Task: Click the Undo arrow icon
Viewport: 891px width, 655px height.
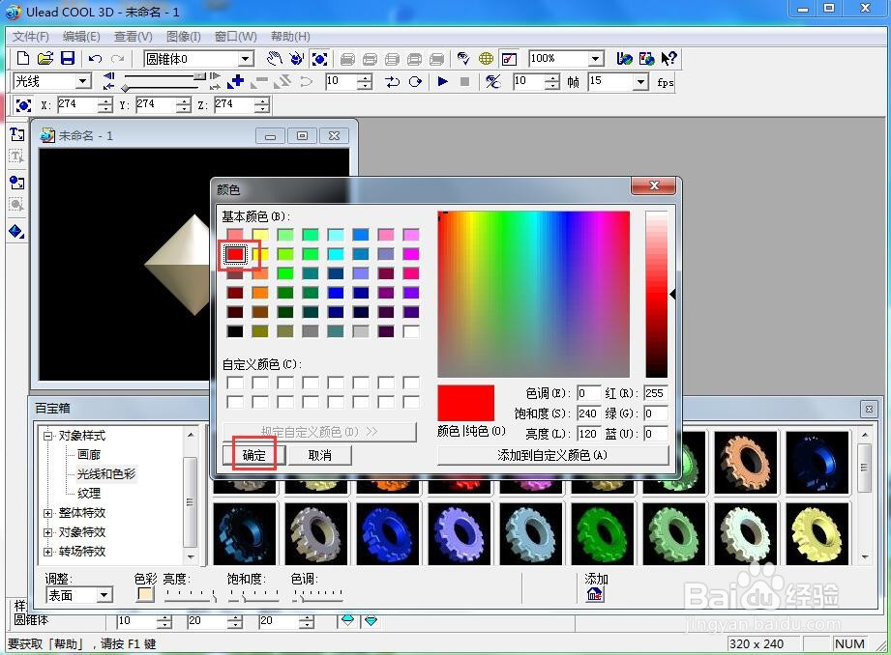Action: (95, 59)
